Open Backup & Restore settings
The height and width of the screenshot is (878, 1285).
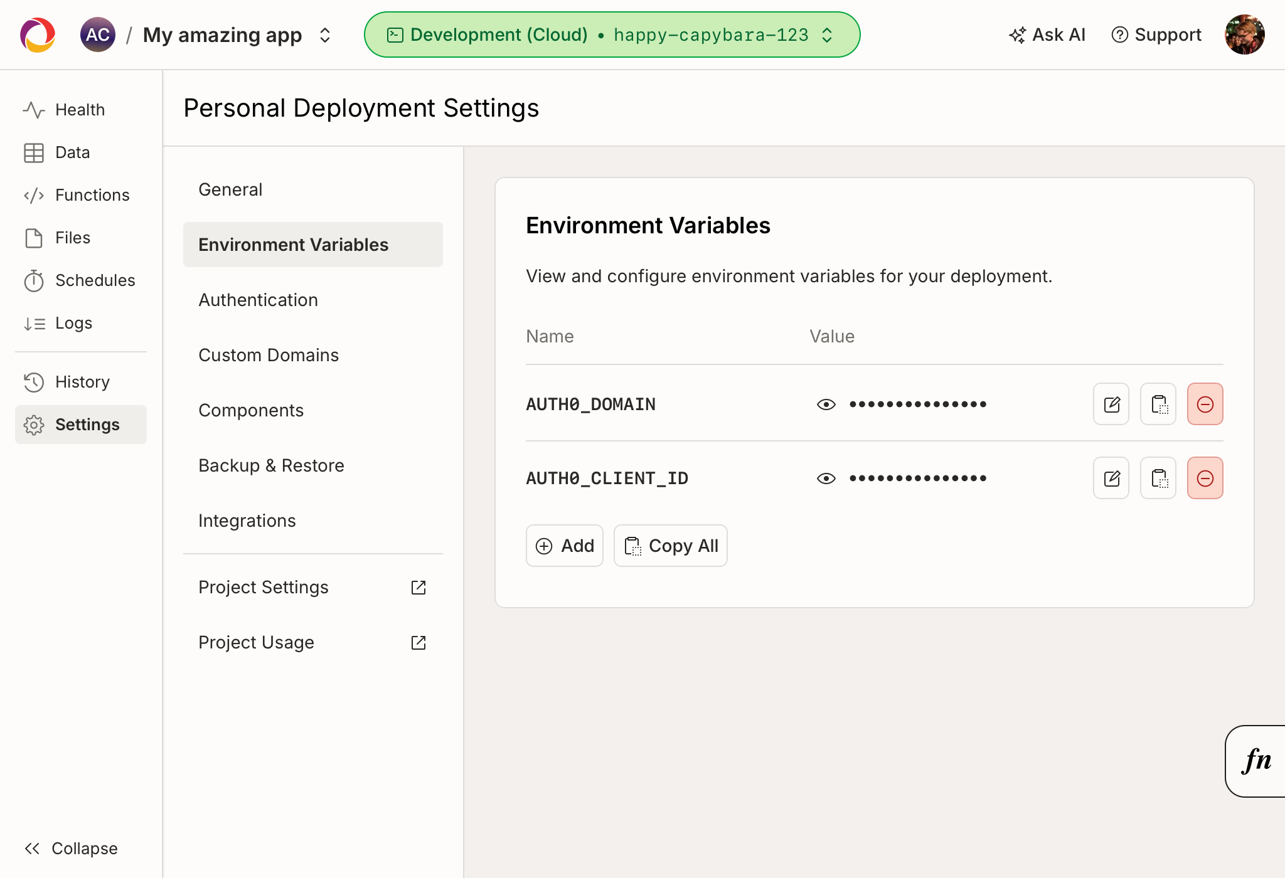coord(312,465)
